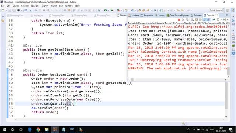236x133 pixels.
Task: Click the Open Type icon in toolbar
Action: [x=140, y=10]
